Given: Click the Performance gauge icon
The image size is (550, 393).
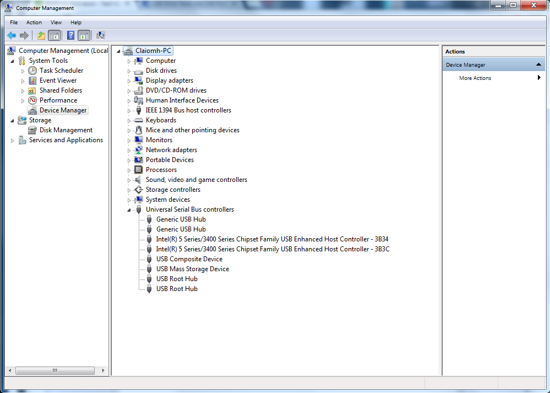Looking at the screenshot, I should pos(32,100).
